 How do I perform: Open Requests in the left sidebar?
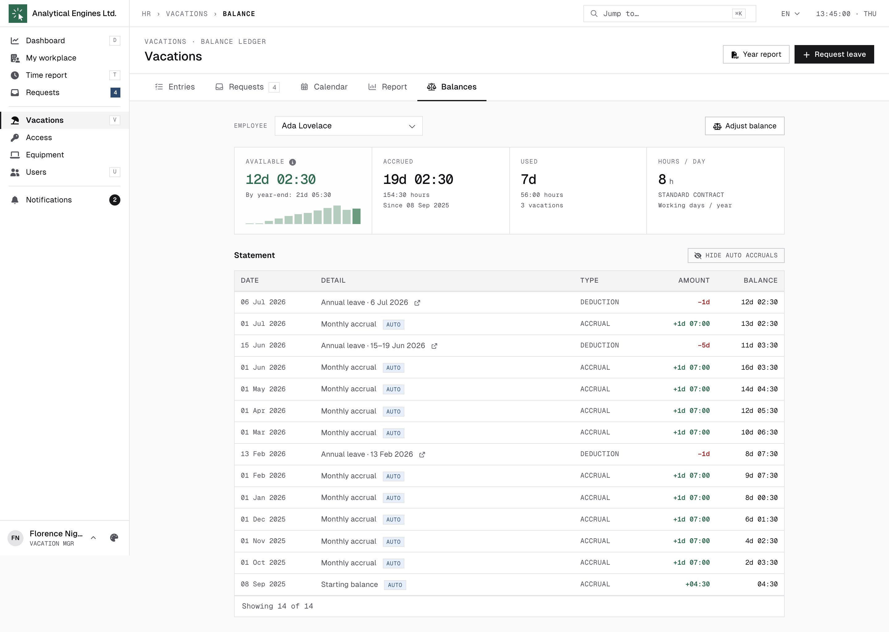pos(65,93)
